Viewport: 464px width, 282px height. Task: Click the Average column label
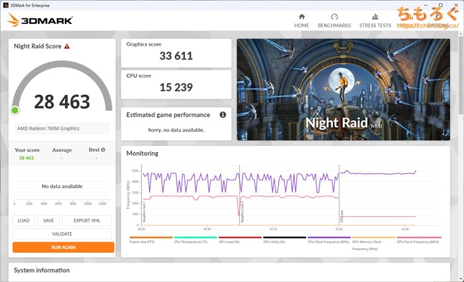[x=62, y=150]
